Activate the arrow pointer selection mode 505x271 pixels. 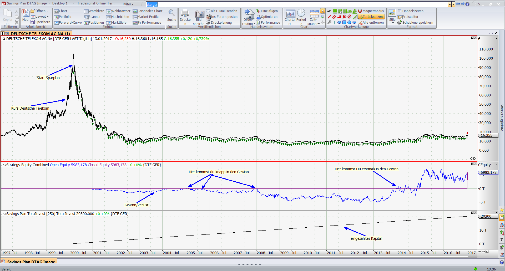[322, 11]
